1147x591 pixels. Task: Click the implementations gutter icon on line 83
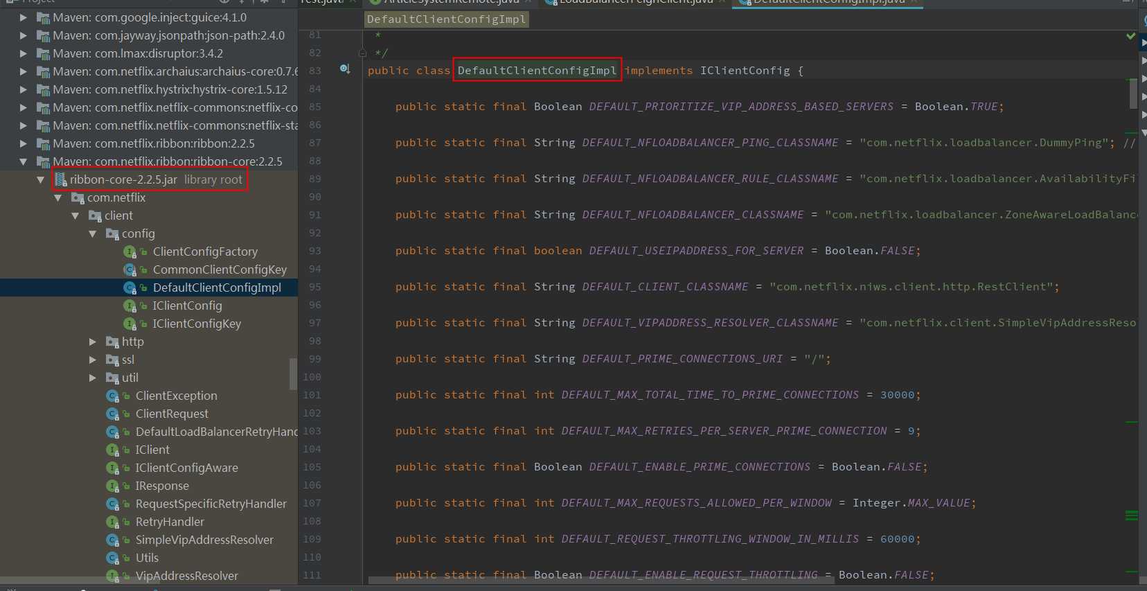(345, 69)
